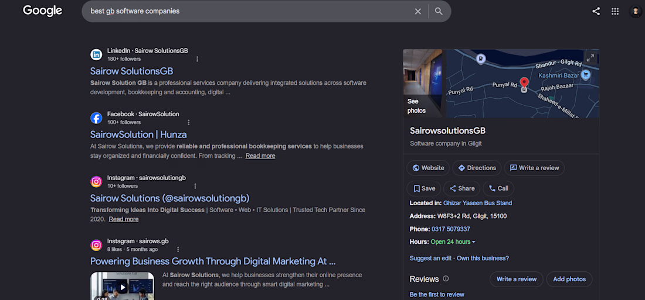Click in the search input field

coord(247,12)
